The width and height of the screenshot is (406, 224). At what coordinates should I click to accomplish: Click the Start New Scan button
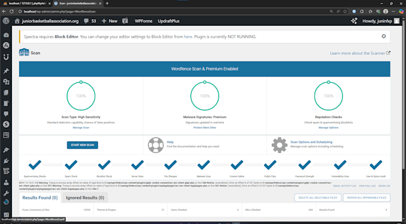pyautogui.click(x=82, y=145)
